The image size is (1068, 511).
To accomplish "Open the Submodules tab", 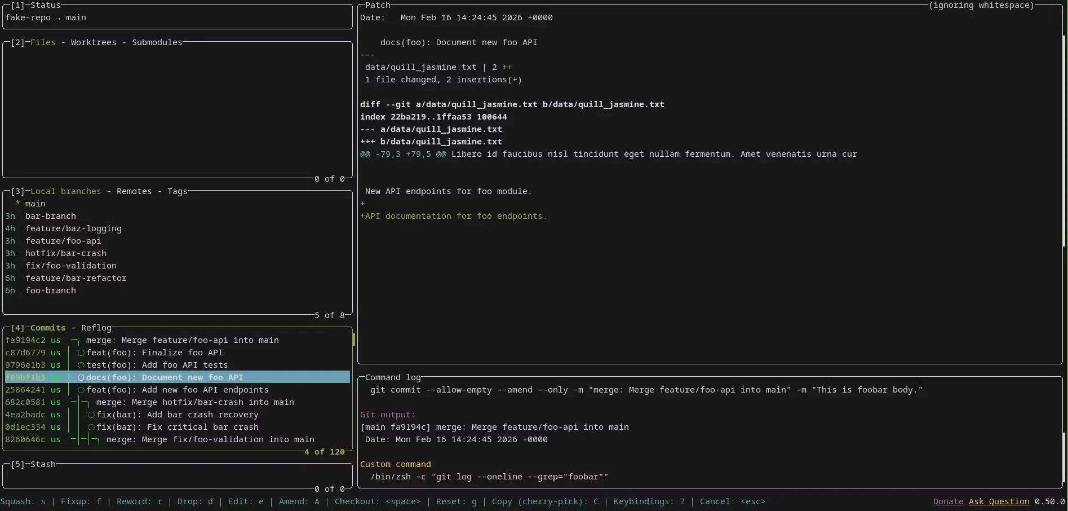I will 157,42.
